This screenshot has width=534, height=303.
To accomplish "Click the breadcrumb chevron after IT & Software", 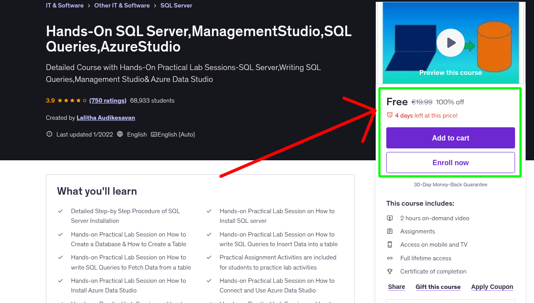I will point(89,5).
